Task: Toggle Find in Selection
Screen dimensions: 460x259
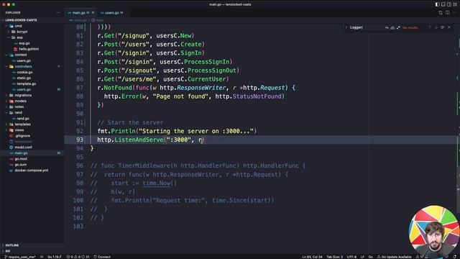Action: coord(443,27)
